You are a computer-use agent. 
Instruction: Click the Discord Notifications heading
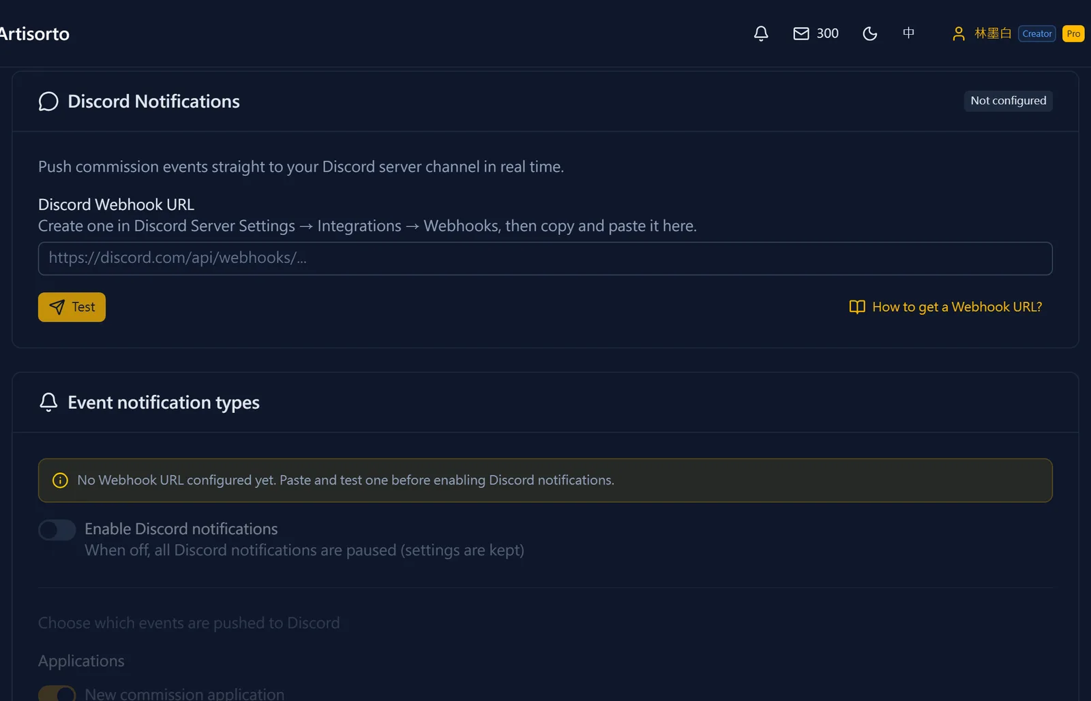tap(153, 102)
